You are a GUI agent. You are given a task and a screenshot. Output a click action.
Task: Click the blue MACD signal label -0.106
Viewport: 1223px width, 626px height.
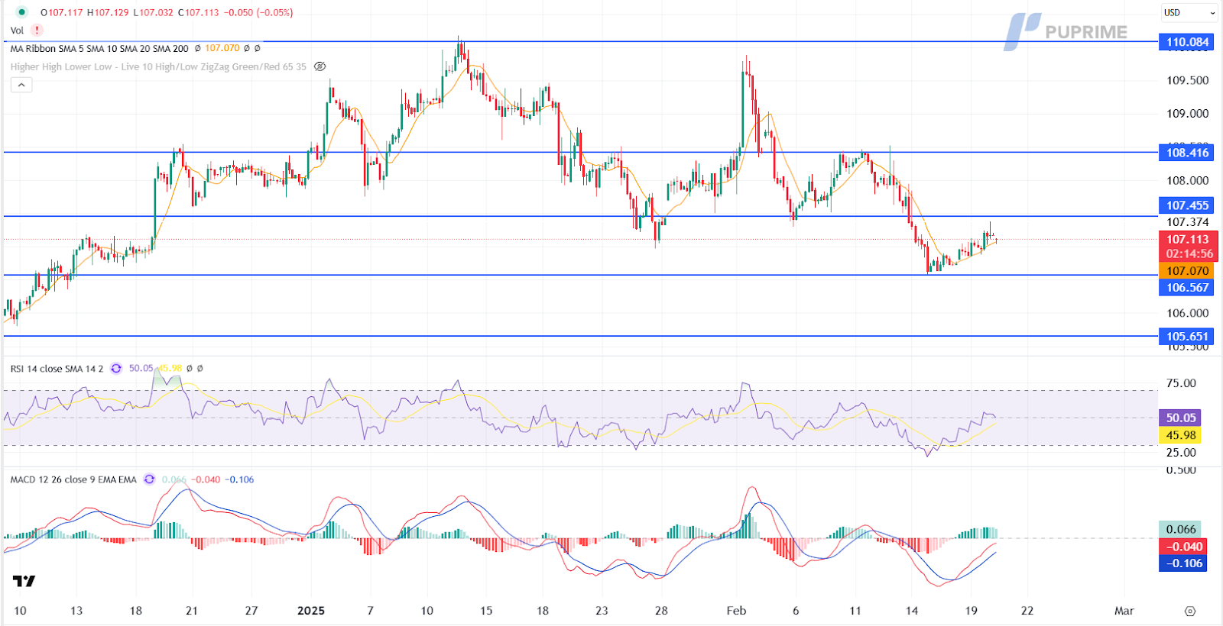pyautogui.click(x=1184, y=563)
